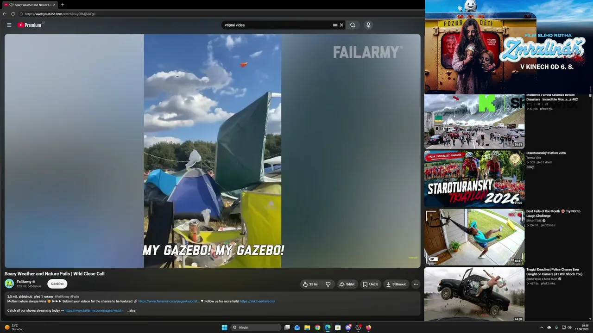Click the video player showing the gazebo
593x333 pixels.
213,151
